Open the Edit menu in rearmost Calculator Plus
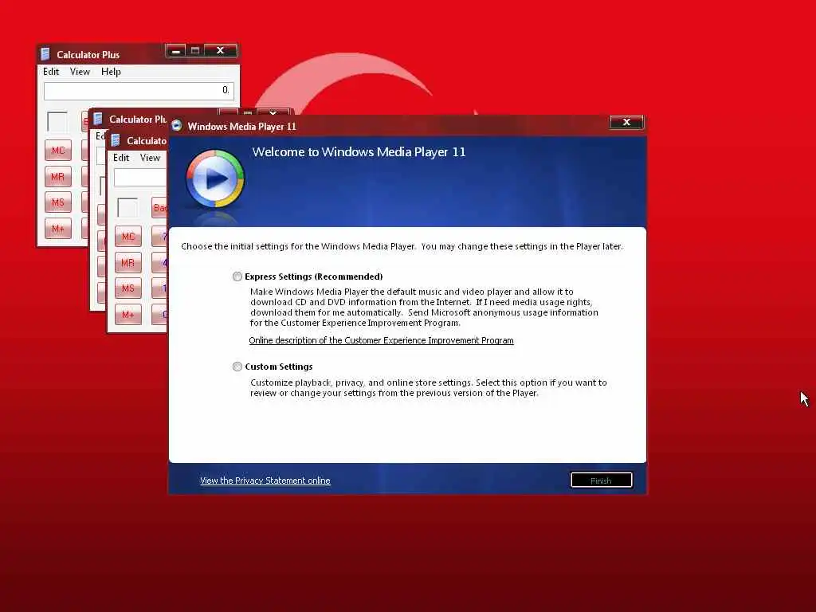Screen dimensions: 816x612 pyautogui.click(x=51, y=72)
